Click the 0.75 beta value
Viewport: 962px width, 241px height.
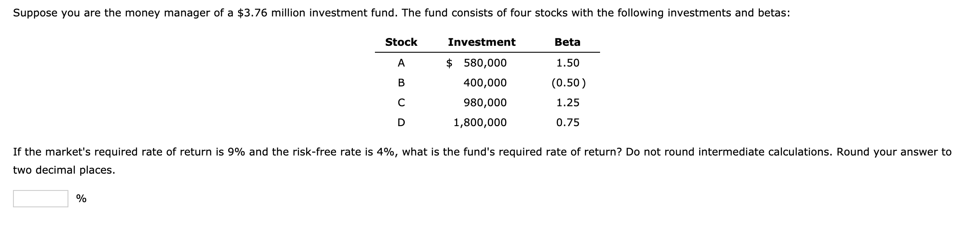click(x=568, y=123)
